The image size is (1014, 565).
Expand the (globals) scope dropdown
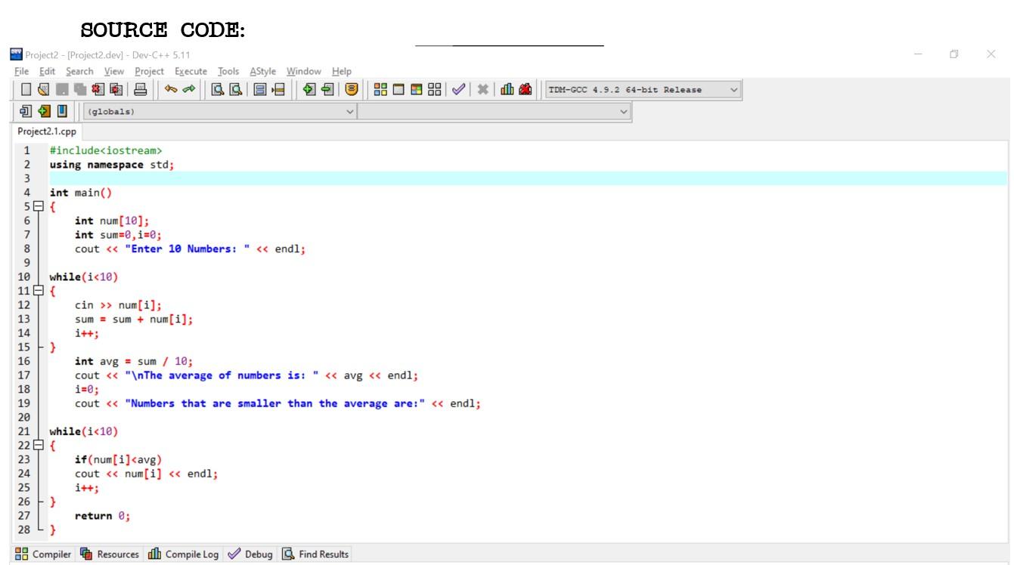tap(219, 113)
